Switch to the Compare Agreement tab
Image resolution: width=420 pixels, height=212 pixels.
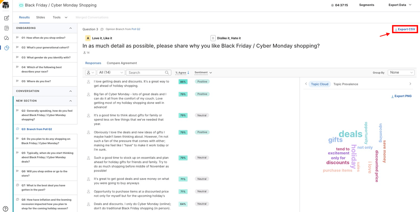pos(122,63)
